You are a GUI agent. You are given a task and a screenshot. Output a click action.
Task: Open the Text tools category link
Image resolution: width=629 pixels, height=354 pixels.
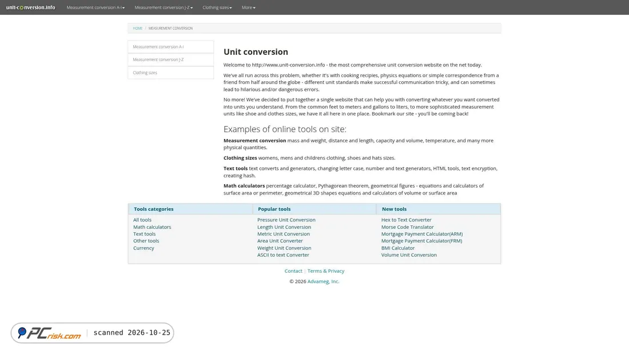click(x=145, y=234)
